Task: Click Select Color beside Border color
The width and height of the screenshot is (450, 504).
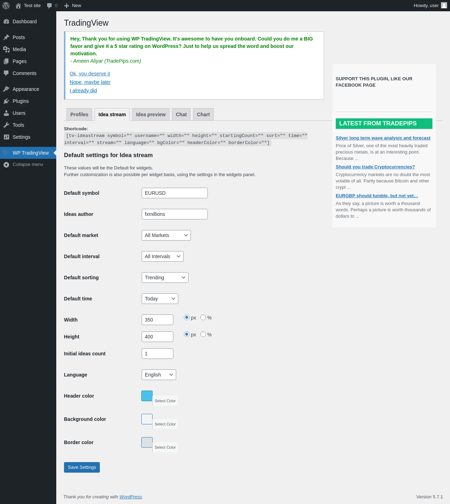Action: point(165,447)
